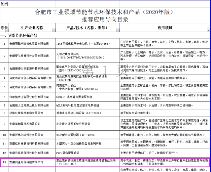
Task: Select cell 合肥德博生物能源科技有限公司
Action: [x=32, y=69]
